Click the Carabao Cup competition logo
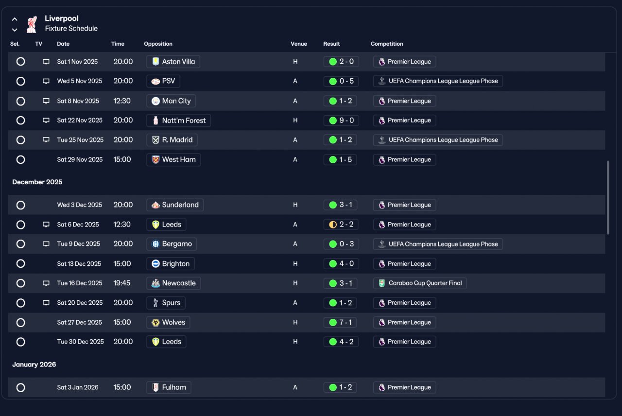 pos(382,283)
